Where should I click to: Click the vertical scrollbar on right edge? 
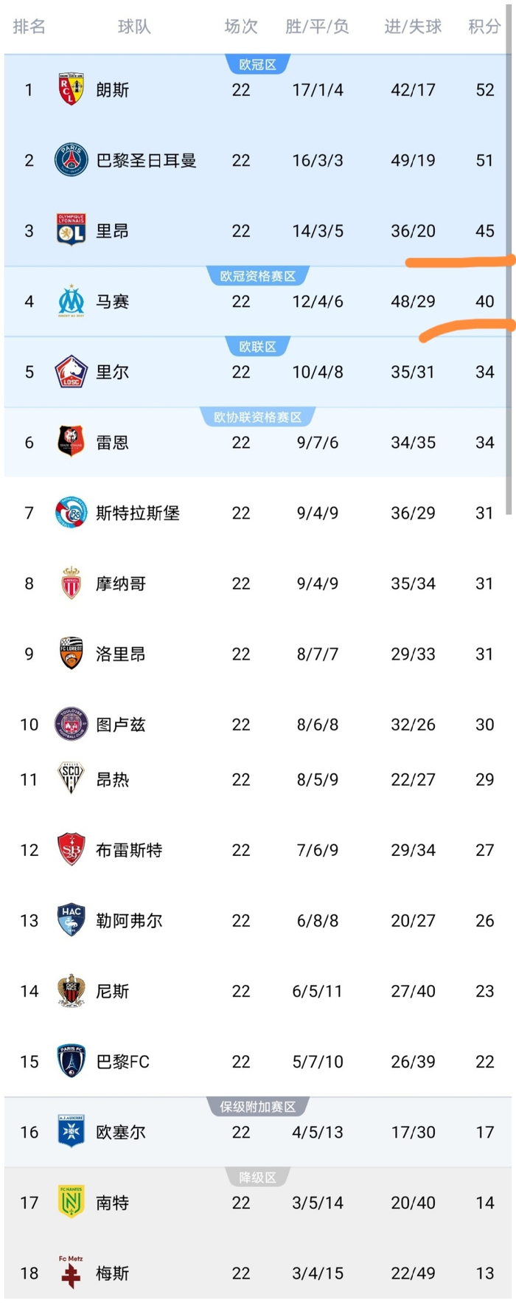(x=509, y=258)
